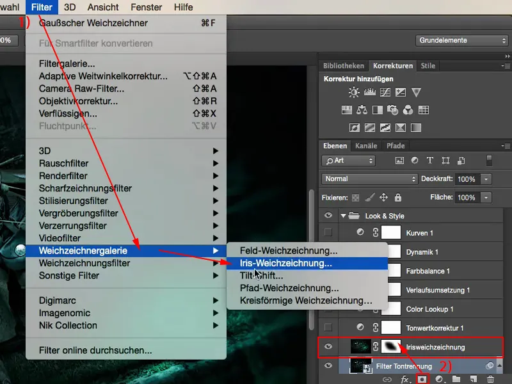Add a Threshold adjustment
The height and width of the screenshot is (384, 512).
pyautogui.click(x=385, y=127)
